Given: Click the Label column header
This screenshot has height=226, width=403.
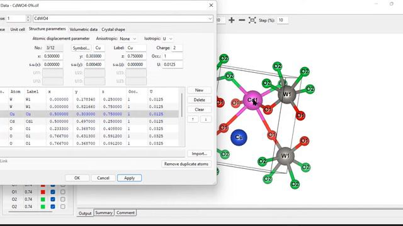Looking at the screenshot, I should point(33,92).
